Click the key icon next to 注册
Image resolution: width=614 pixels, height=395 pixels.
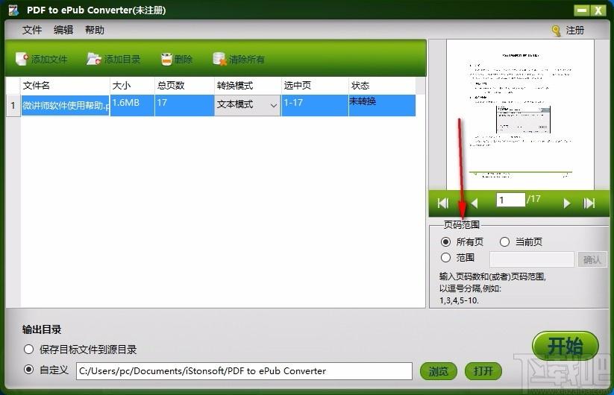click(556, 31)
